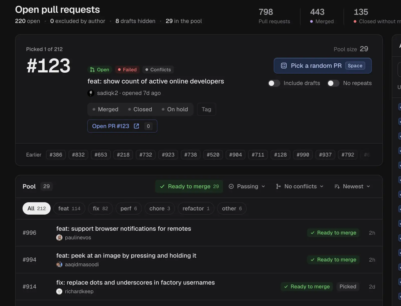
Task: Toggle the Include drafts switch
Action: 274,83
